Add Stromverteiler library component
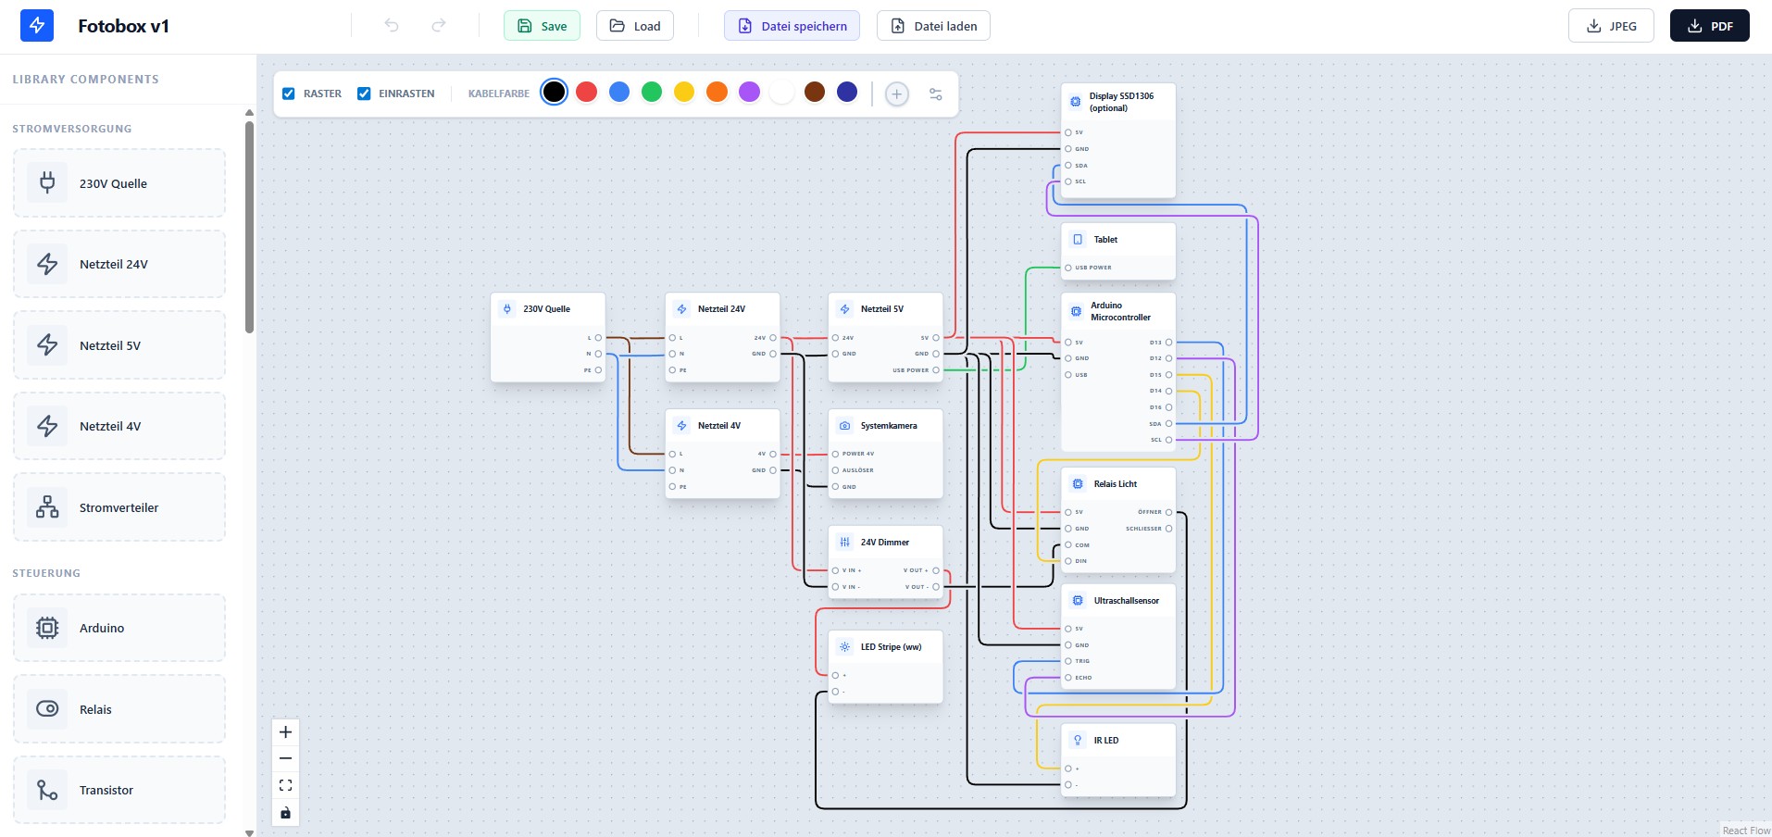The width and height of the screenshot is (1772, 837). (x=119, y=507)
